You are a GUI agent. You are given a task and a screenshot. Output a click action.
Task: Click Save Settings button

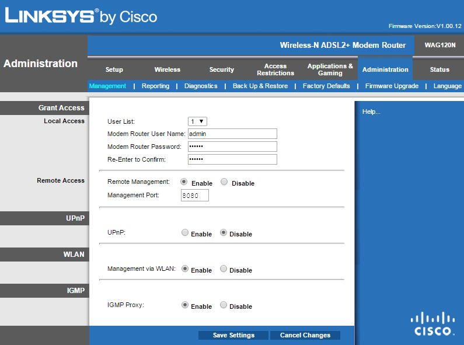(233, 335)
